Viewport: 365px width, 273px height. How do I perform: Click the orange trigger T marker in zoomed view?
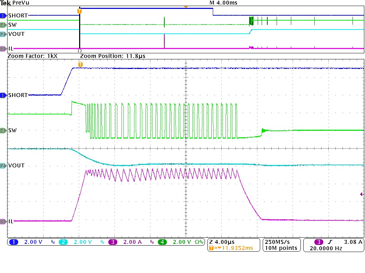point(81,64)
